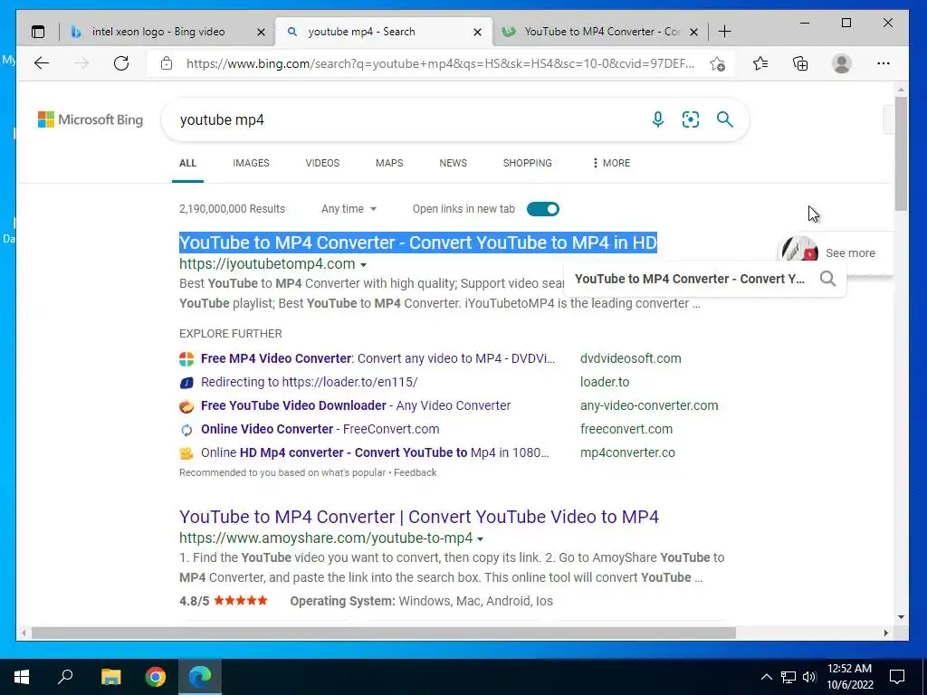Image resolution: width=927 pixels, height=695 pixels.
Task: Click the Microsoft Bing logo
Action: pos(91,119)
